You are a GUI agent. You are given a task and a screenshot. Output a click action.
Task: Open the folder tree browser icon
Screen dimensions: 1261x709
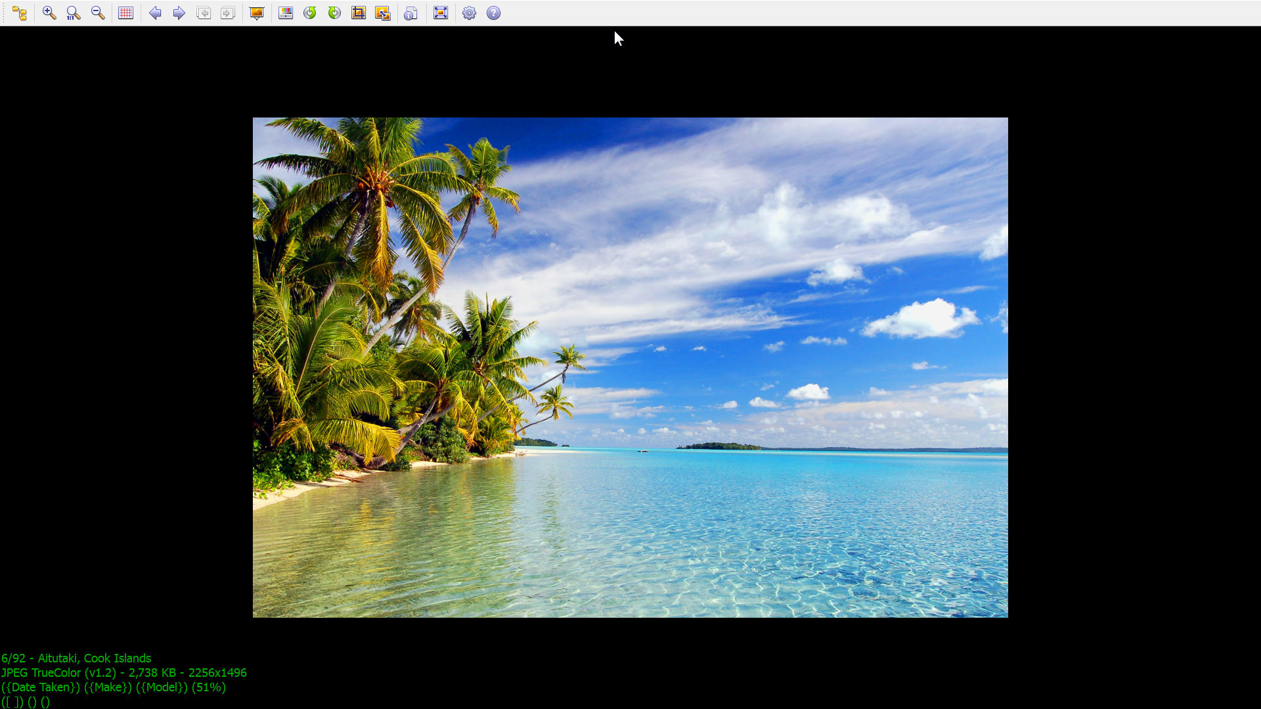[x=20, y=13]
